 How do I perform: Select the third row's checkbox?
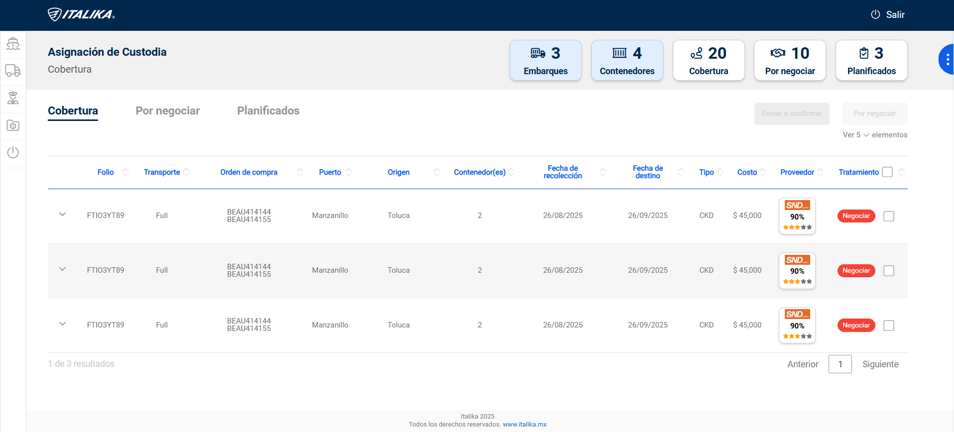point(888,325)
